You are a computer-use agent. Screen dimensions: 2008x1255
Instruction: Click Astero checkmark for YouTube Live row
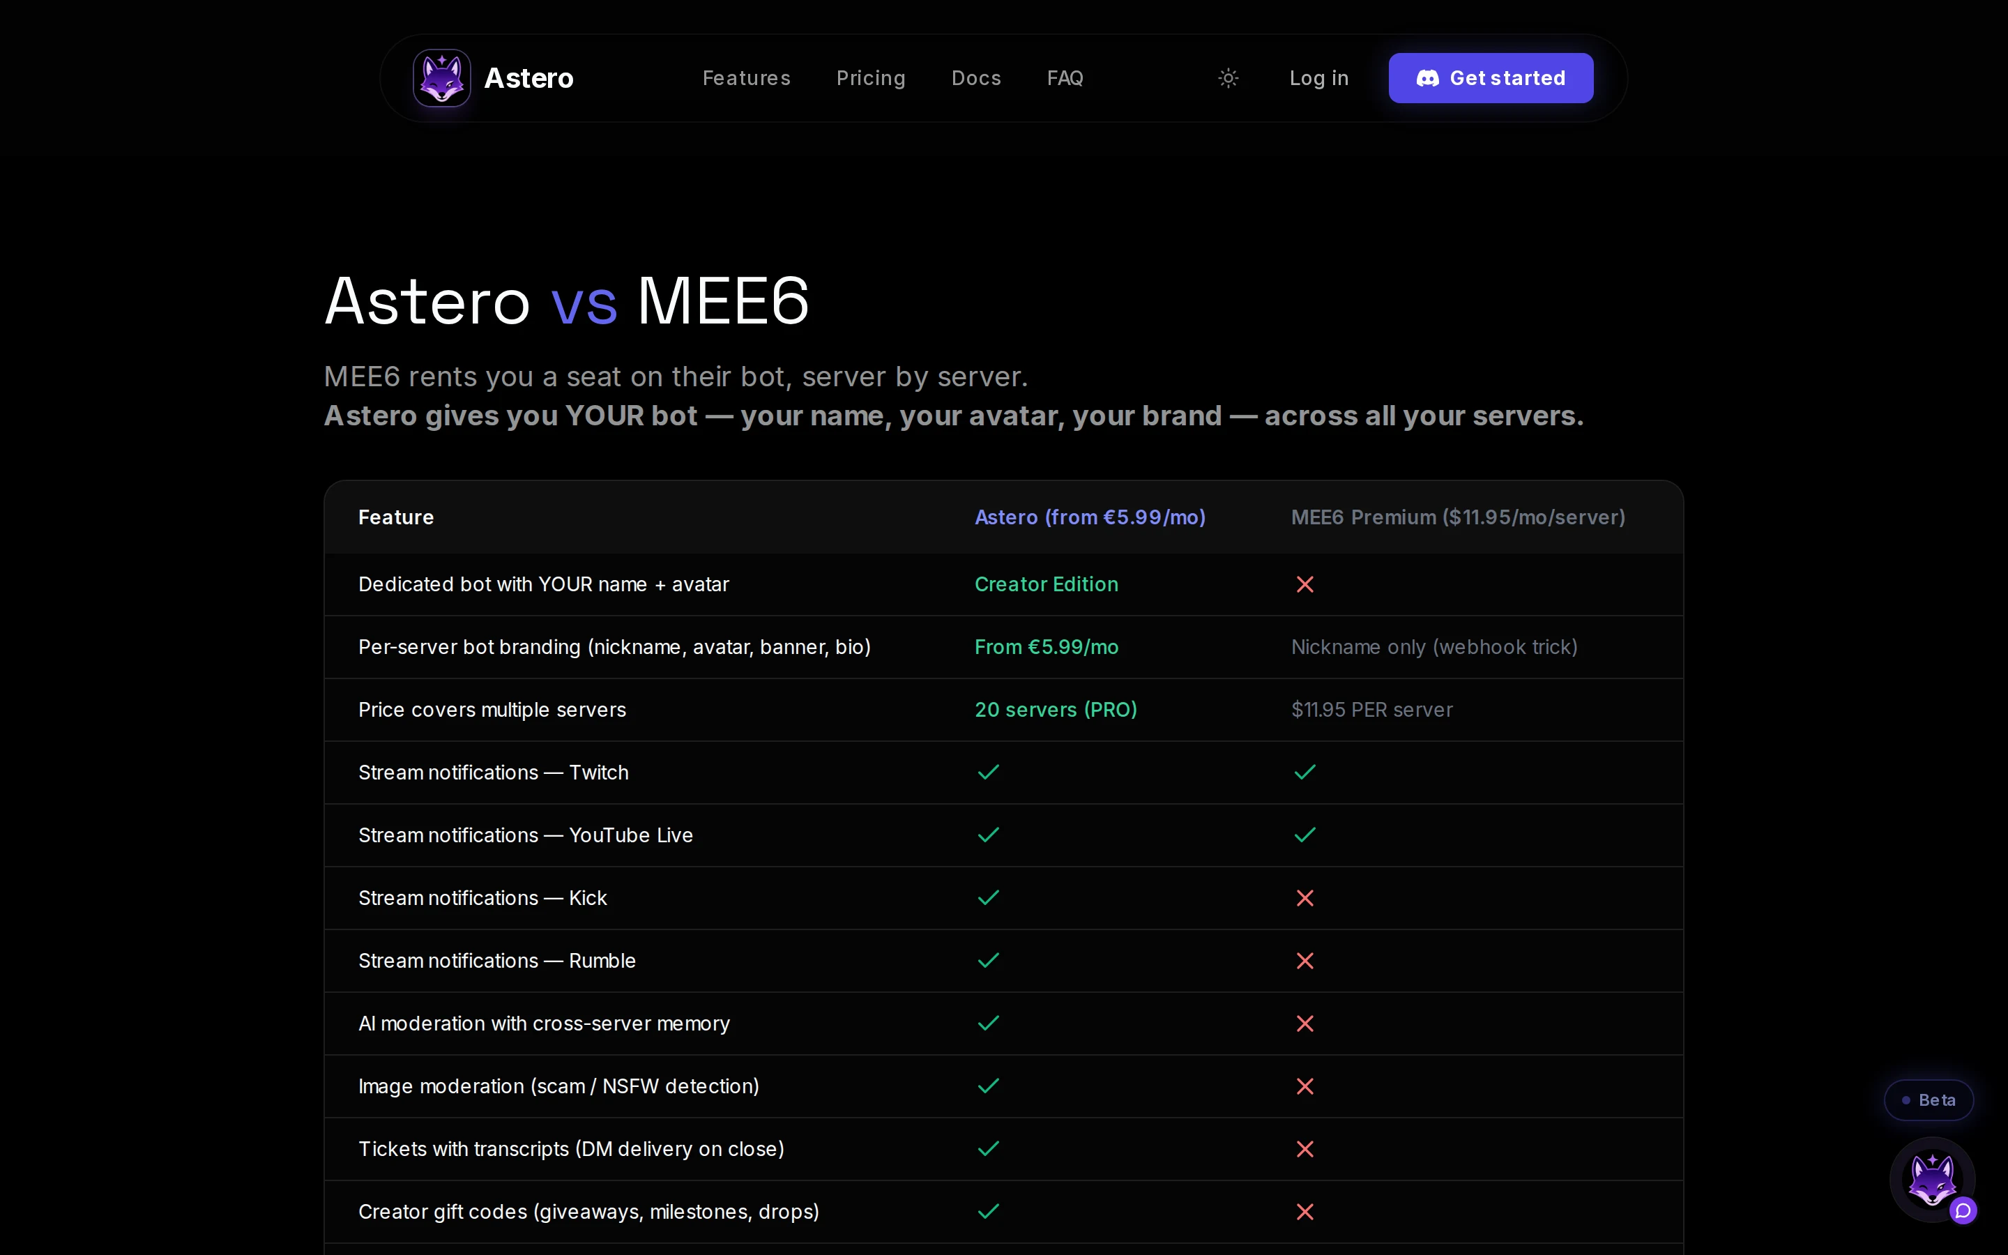[x=988, y=835]
